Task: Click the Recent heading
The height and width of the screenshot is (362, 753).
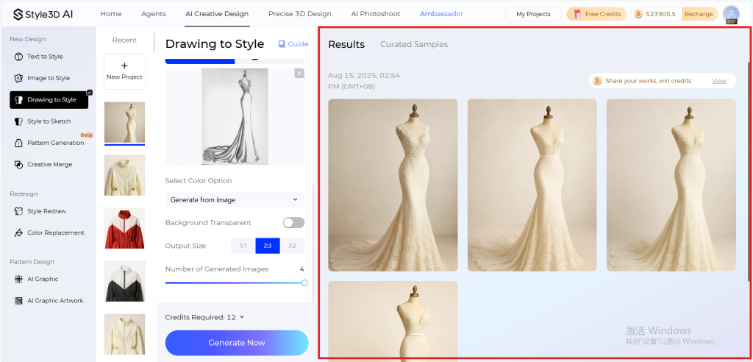Action: coord(124,40)
